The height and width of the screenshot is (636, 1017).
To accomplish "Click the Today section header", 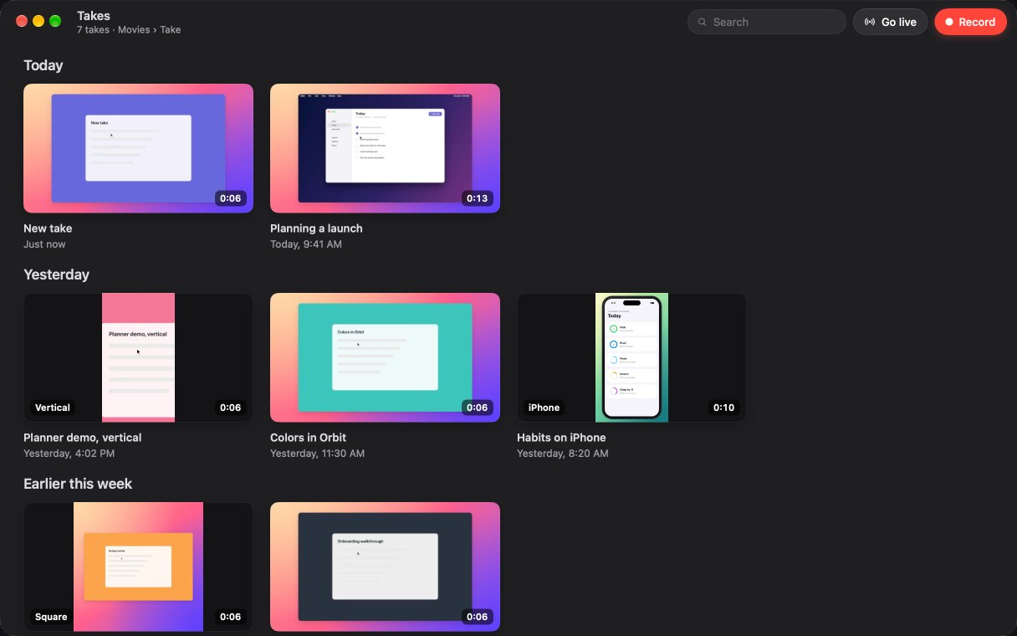I will point(43,65).
